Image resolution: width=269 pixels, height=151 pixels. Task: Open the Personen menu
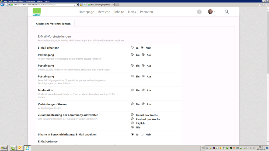point(146,12)
